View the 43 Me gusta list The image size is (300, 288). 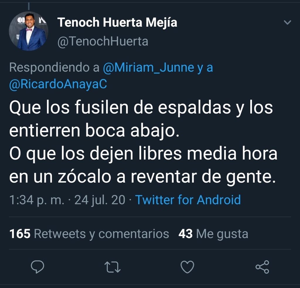click(x=213, y=234)
